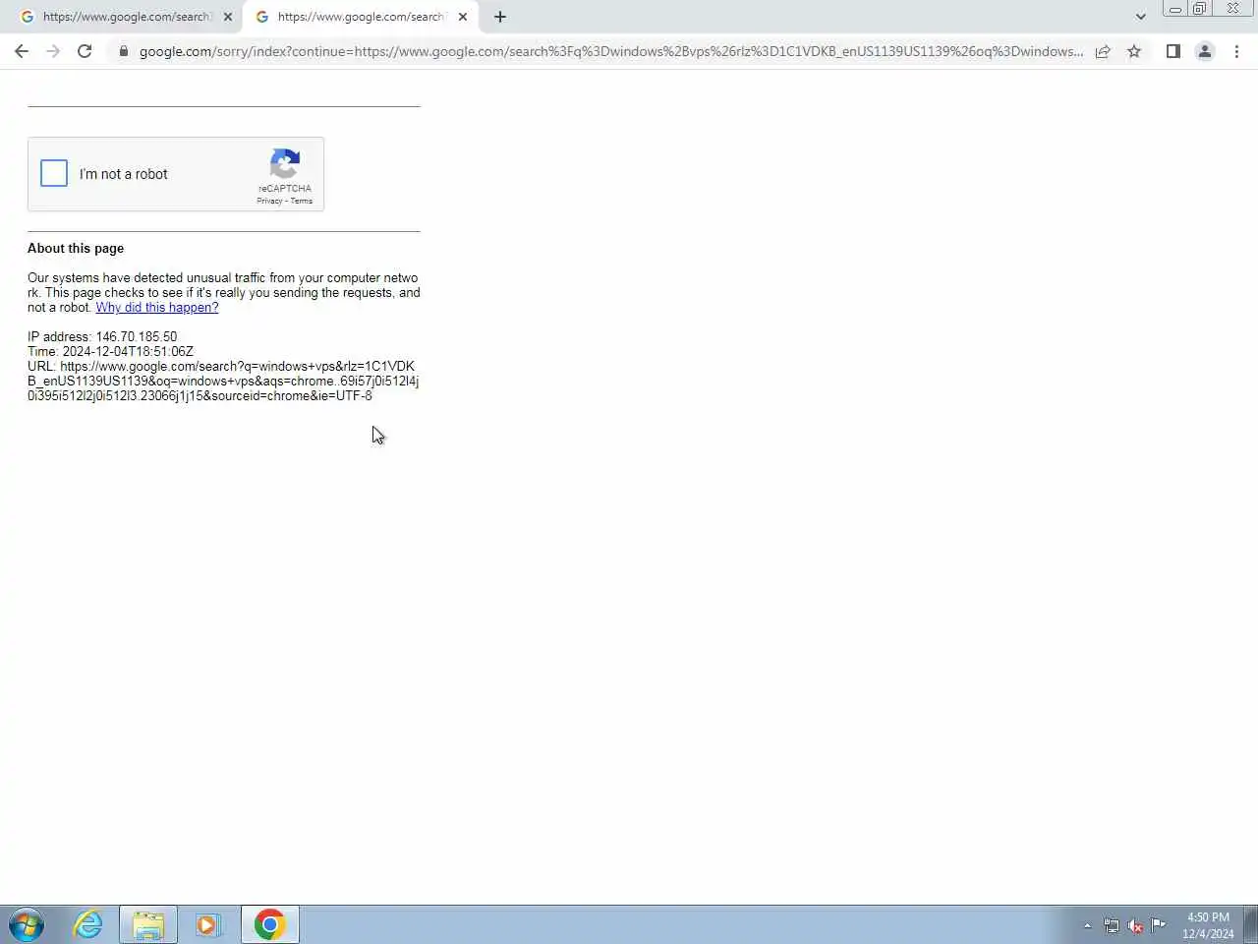
Task: Bookmark this page with star icon
Action: click(x=1134, y=51)
